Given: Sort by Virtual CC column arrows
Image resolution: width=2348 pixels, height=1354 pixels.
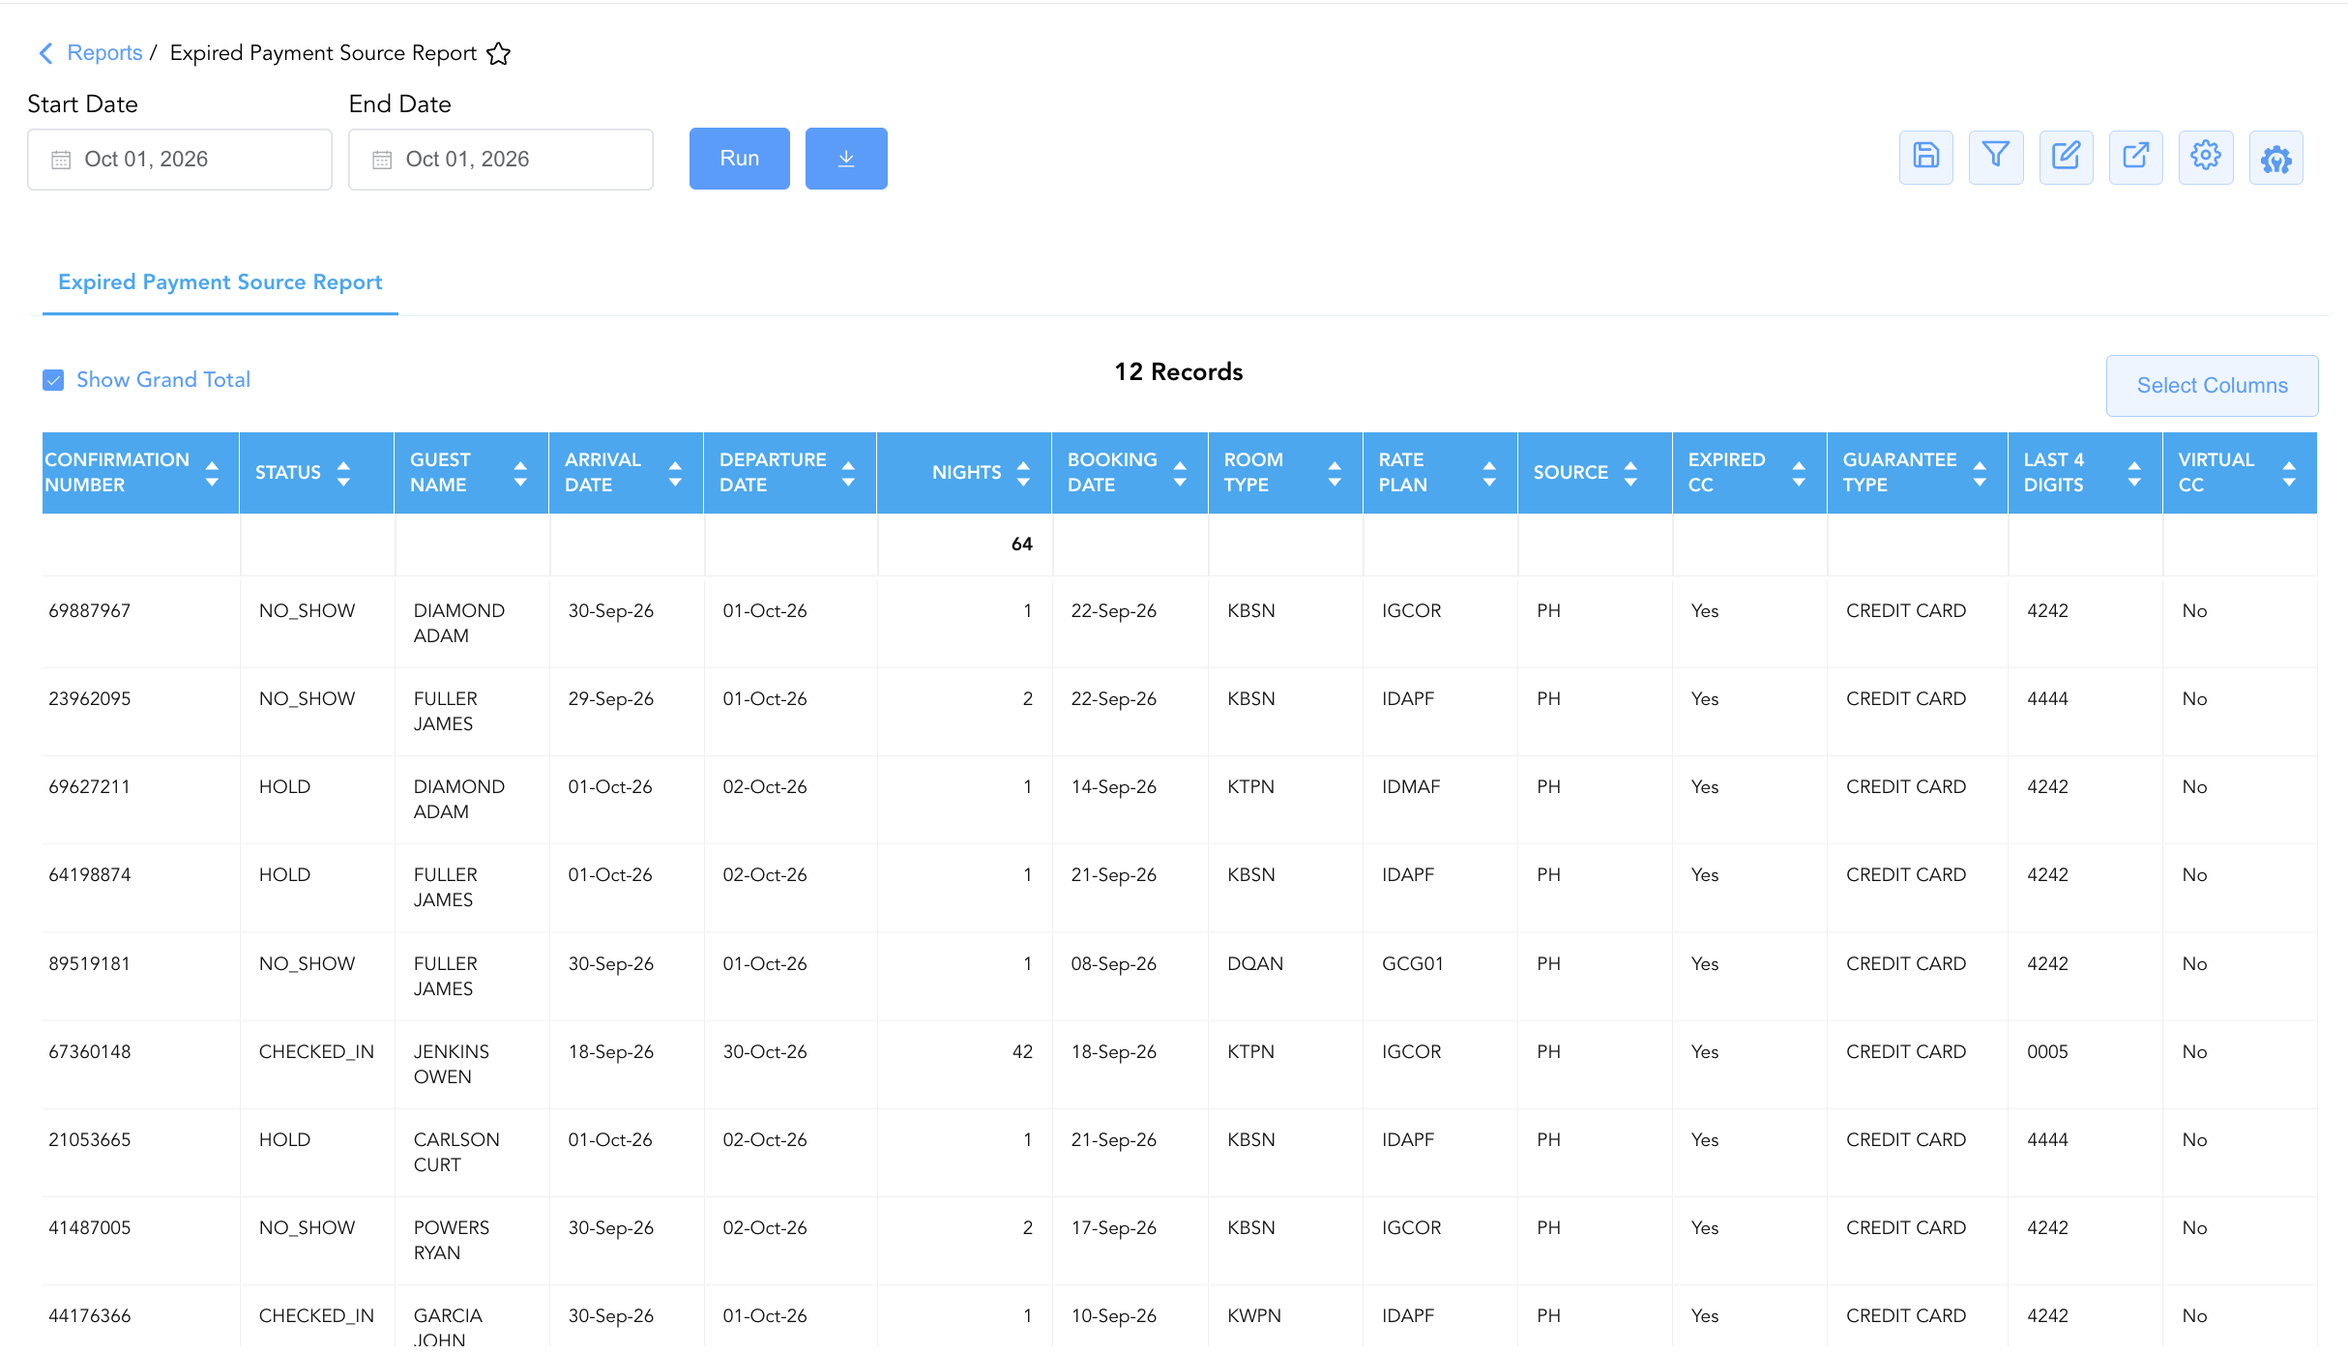Looking at the screenshot, I should tap(2289, 473).
